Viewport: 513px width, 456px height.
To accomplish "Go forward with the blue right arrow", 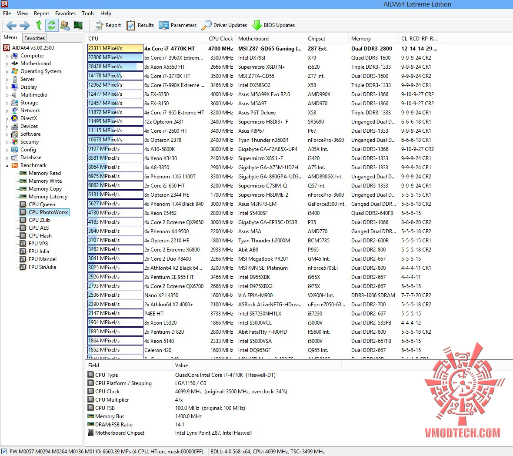I will click(x=24, y=25).
